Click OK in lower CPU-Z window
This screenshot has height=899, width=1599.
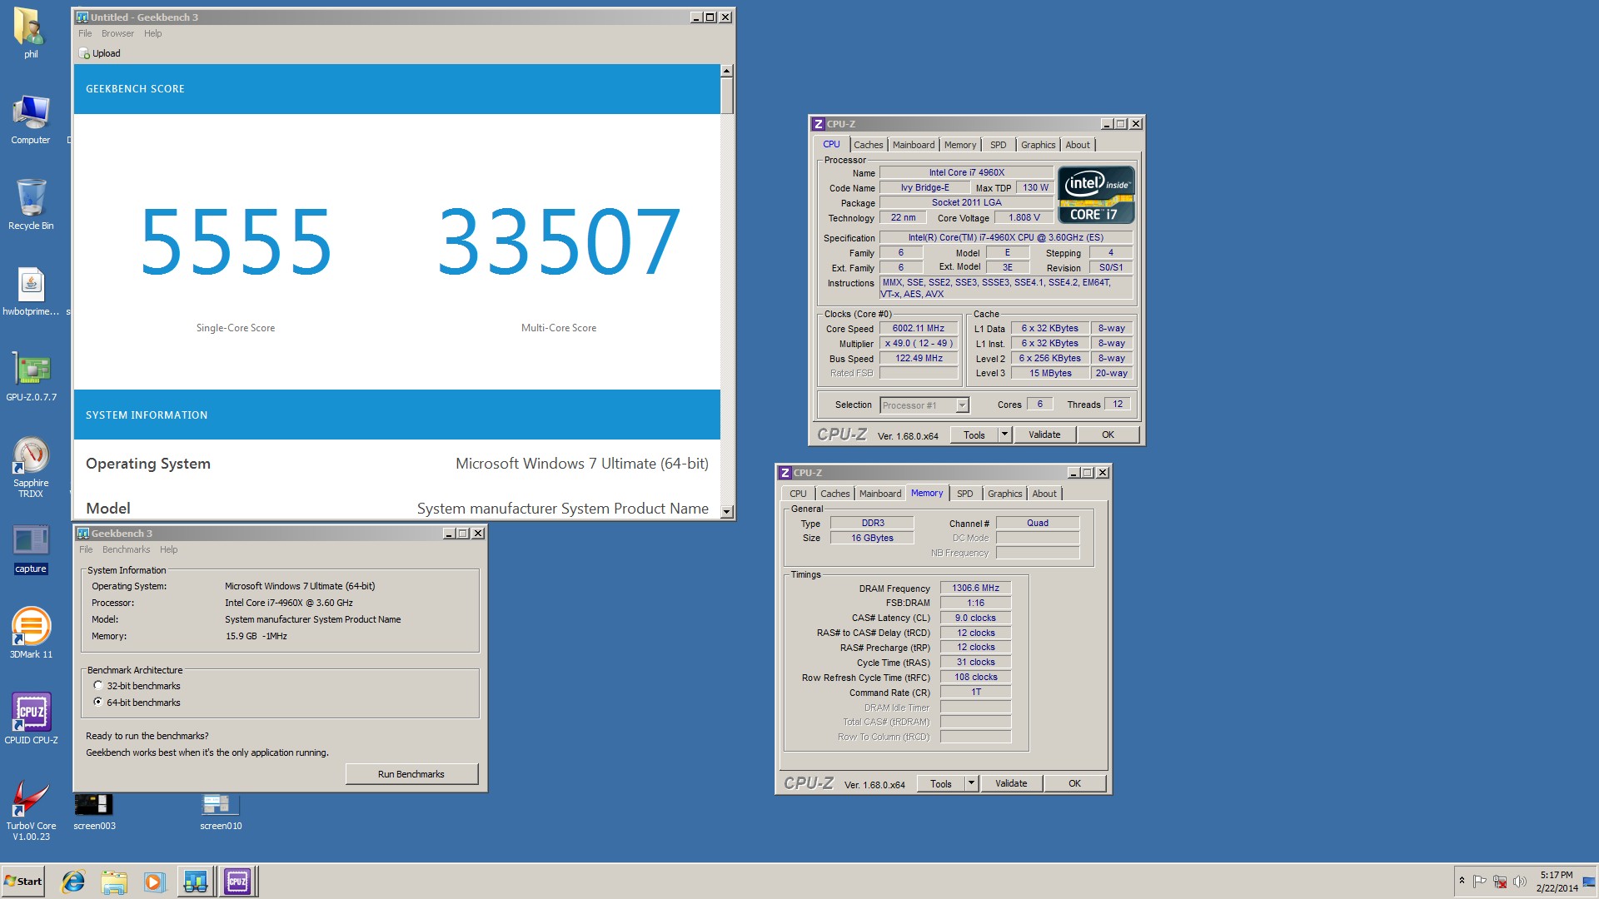tap(1074, 783)
